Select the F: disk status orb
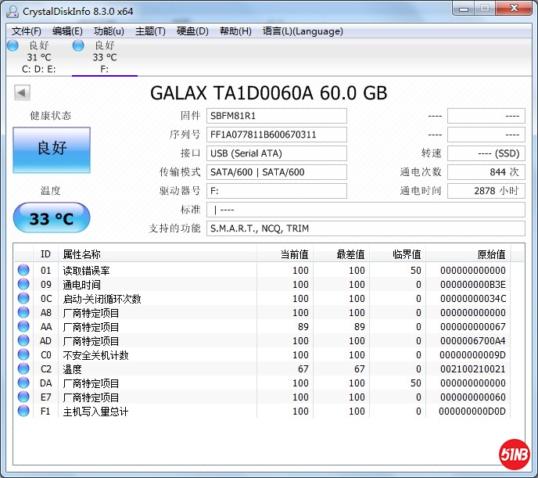Screen dimensions: 538x478 click(x=78, y=46)
